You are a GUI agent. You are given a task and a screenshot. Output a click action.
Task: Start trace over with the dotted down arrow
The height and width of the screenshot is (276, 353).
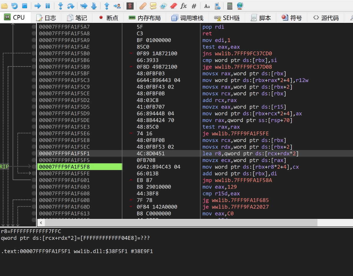94,6
